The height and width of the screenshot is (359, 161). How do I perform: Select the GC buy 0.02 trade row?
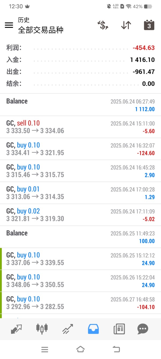80,215
